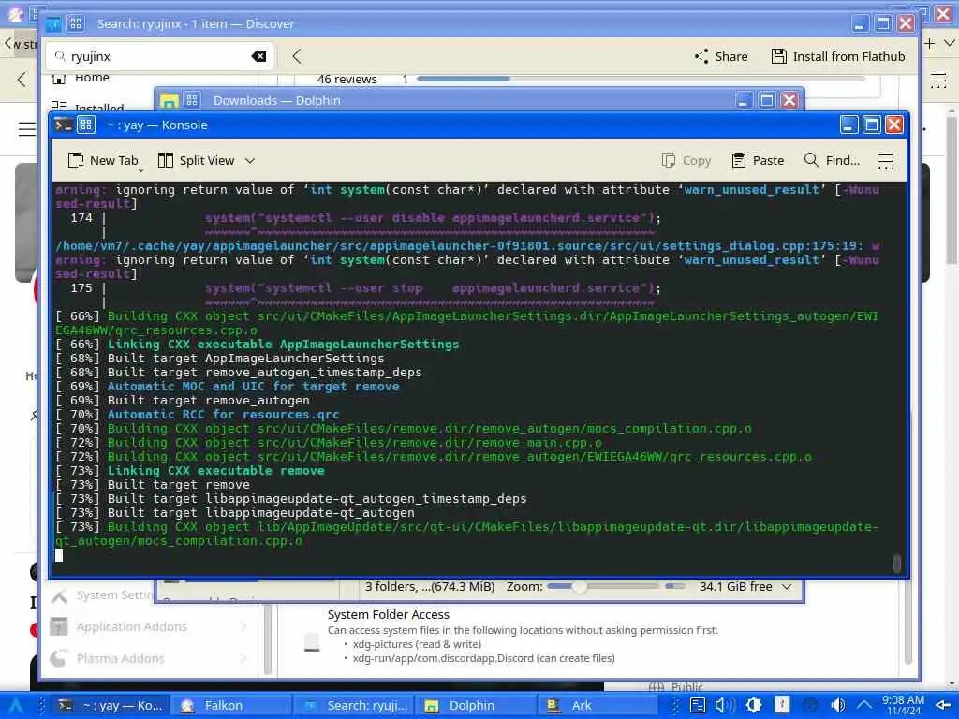Switch to Discover search task in taskbar
Image resolution: width=959 pixels, height=719 pixels.
pos(354,706)
